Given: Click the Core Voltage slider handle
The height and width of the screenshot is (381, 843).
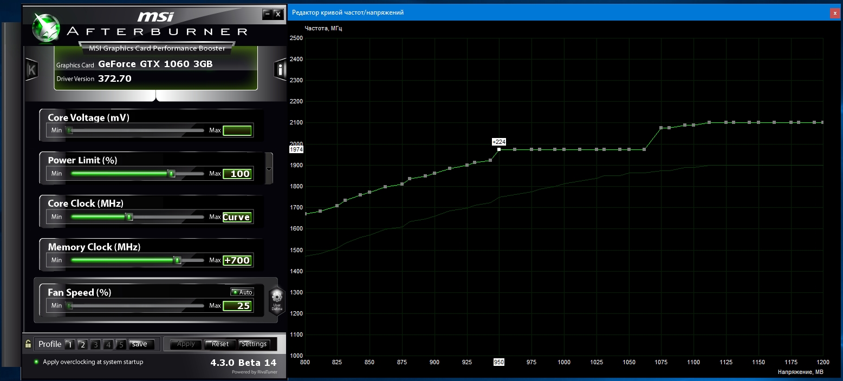Looking at the screenshot, I should click(69, 130).
